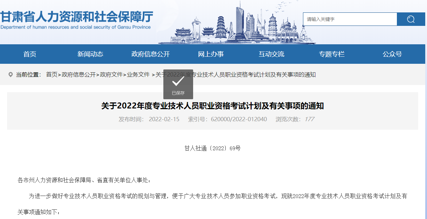Open the 专题专栏 section
Image resolution: width=427 pixels, height=219 pixels.
[332, 54]
